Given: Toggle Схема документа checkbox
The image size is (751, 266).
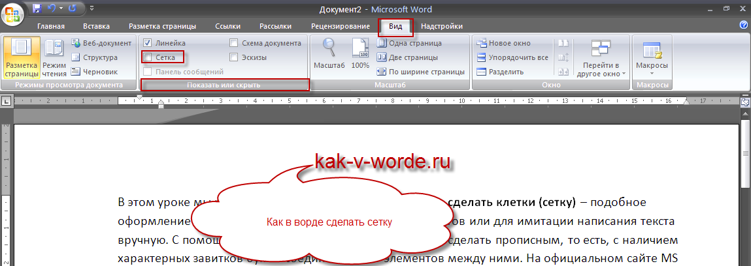Looking at the screenshot, I should coord(234,43).
